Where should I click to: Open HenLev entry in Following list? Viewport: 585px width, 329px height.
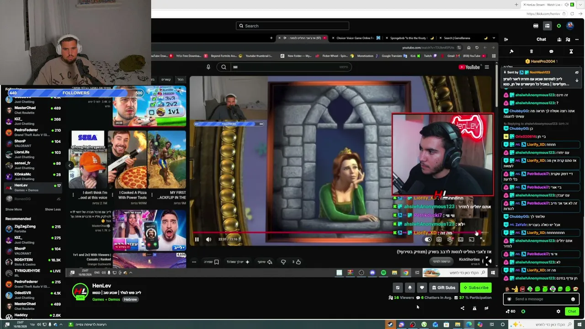pos(33,187)
